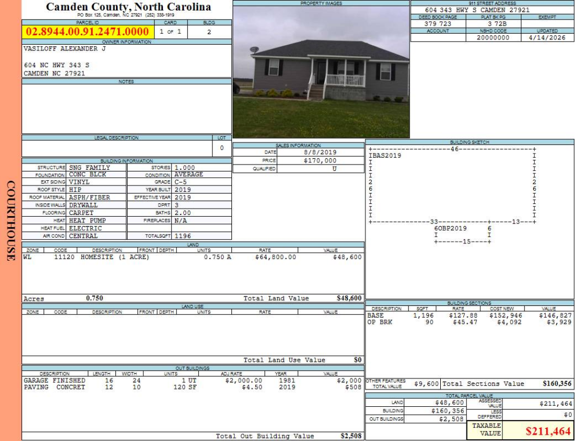Select grade value C-5
This screenshot has width=580, height=441.
[x=181, y=182]
